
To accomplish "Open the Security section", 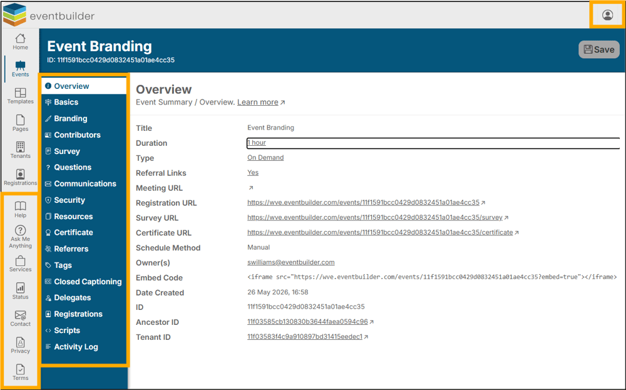I will (84, 200).
